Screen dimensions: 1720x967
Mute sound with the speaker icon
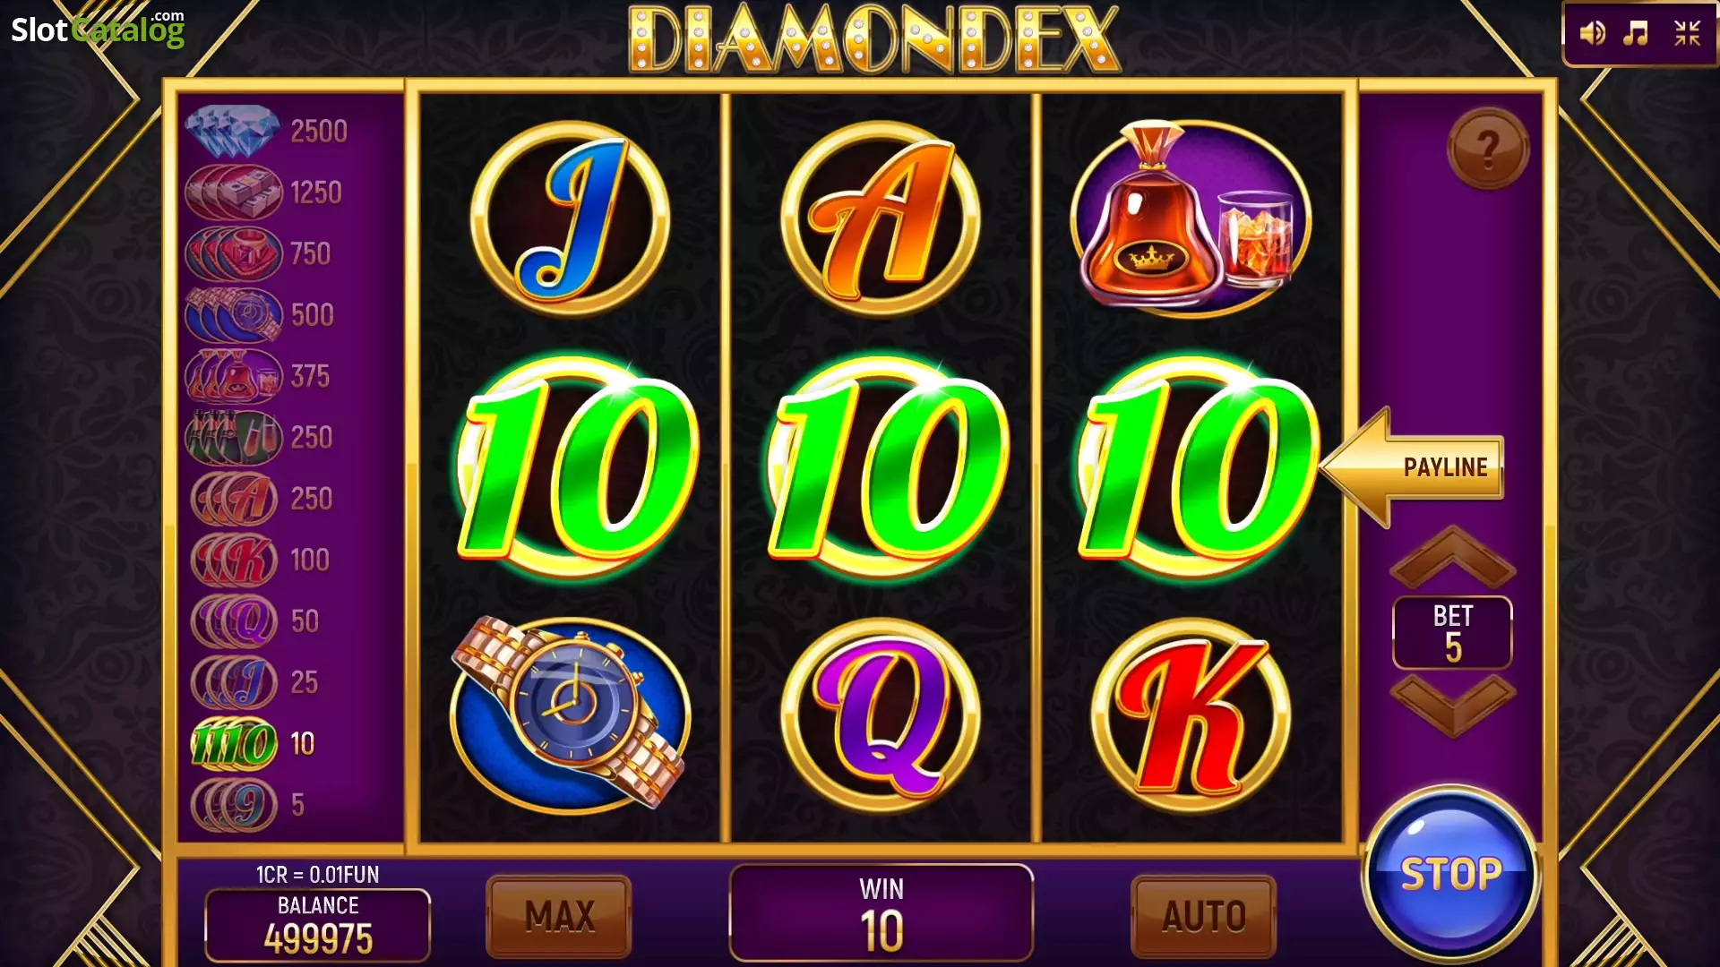tap(1592, 34)
